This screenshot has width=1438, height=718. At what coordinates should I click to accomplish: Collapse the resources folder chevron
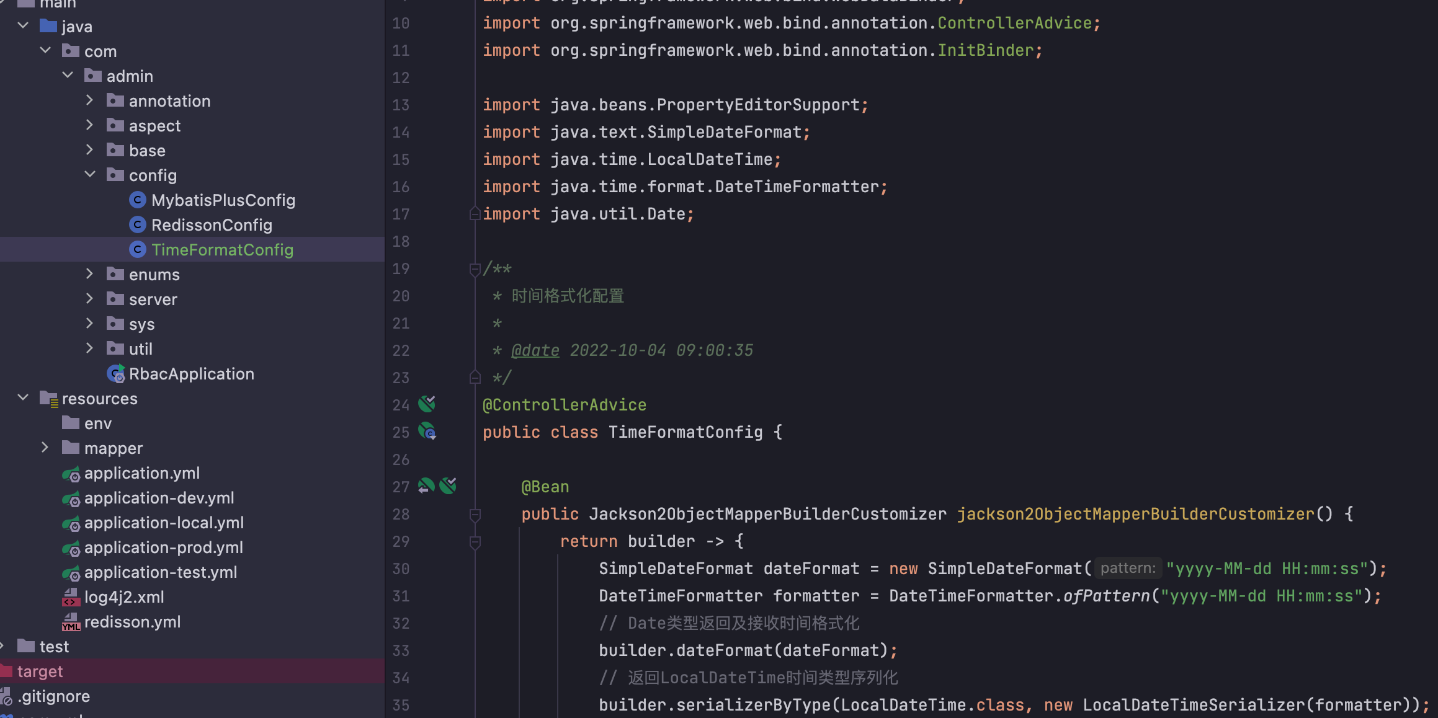click(x=24, y=398)
